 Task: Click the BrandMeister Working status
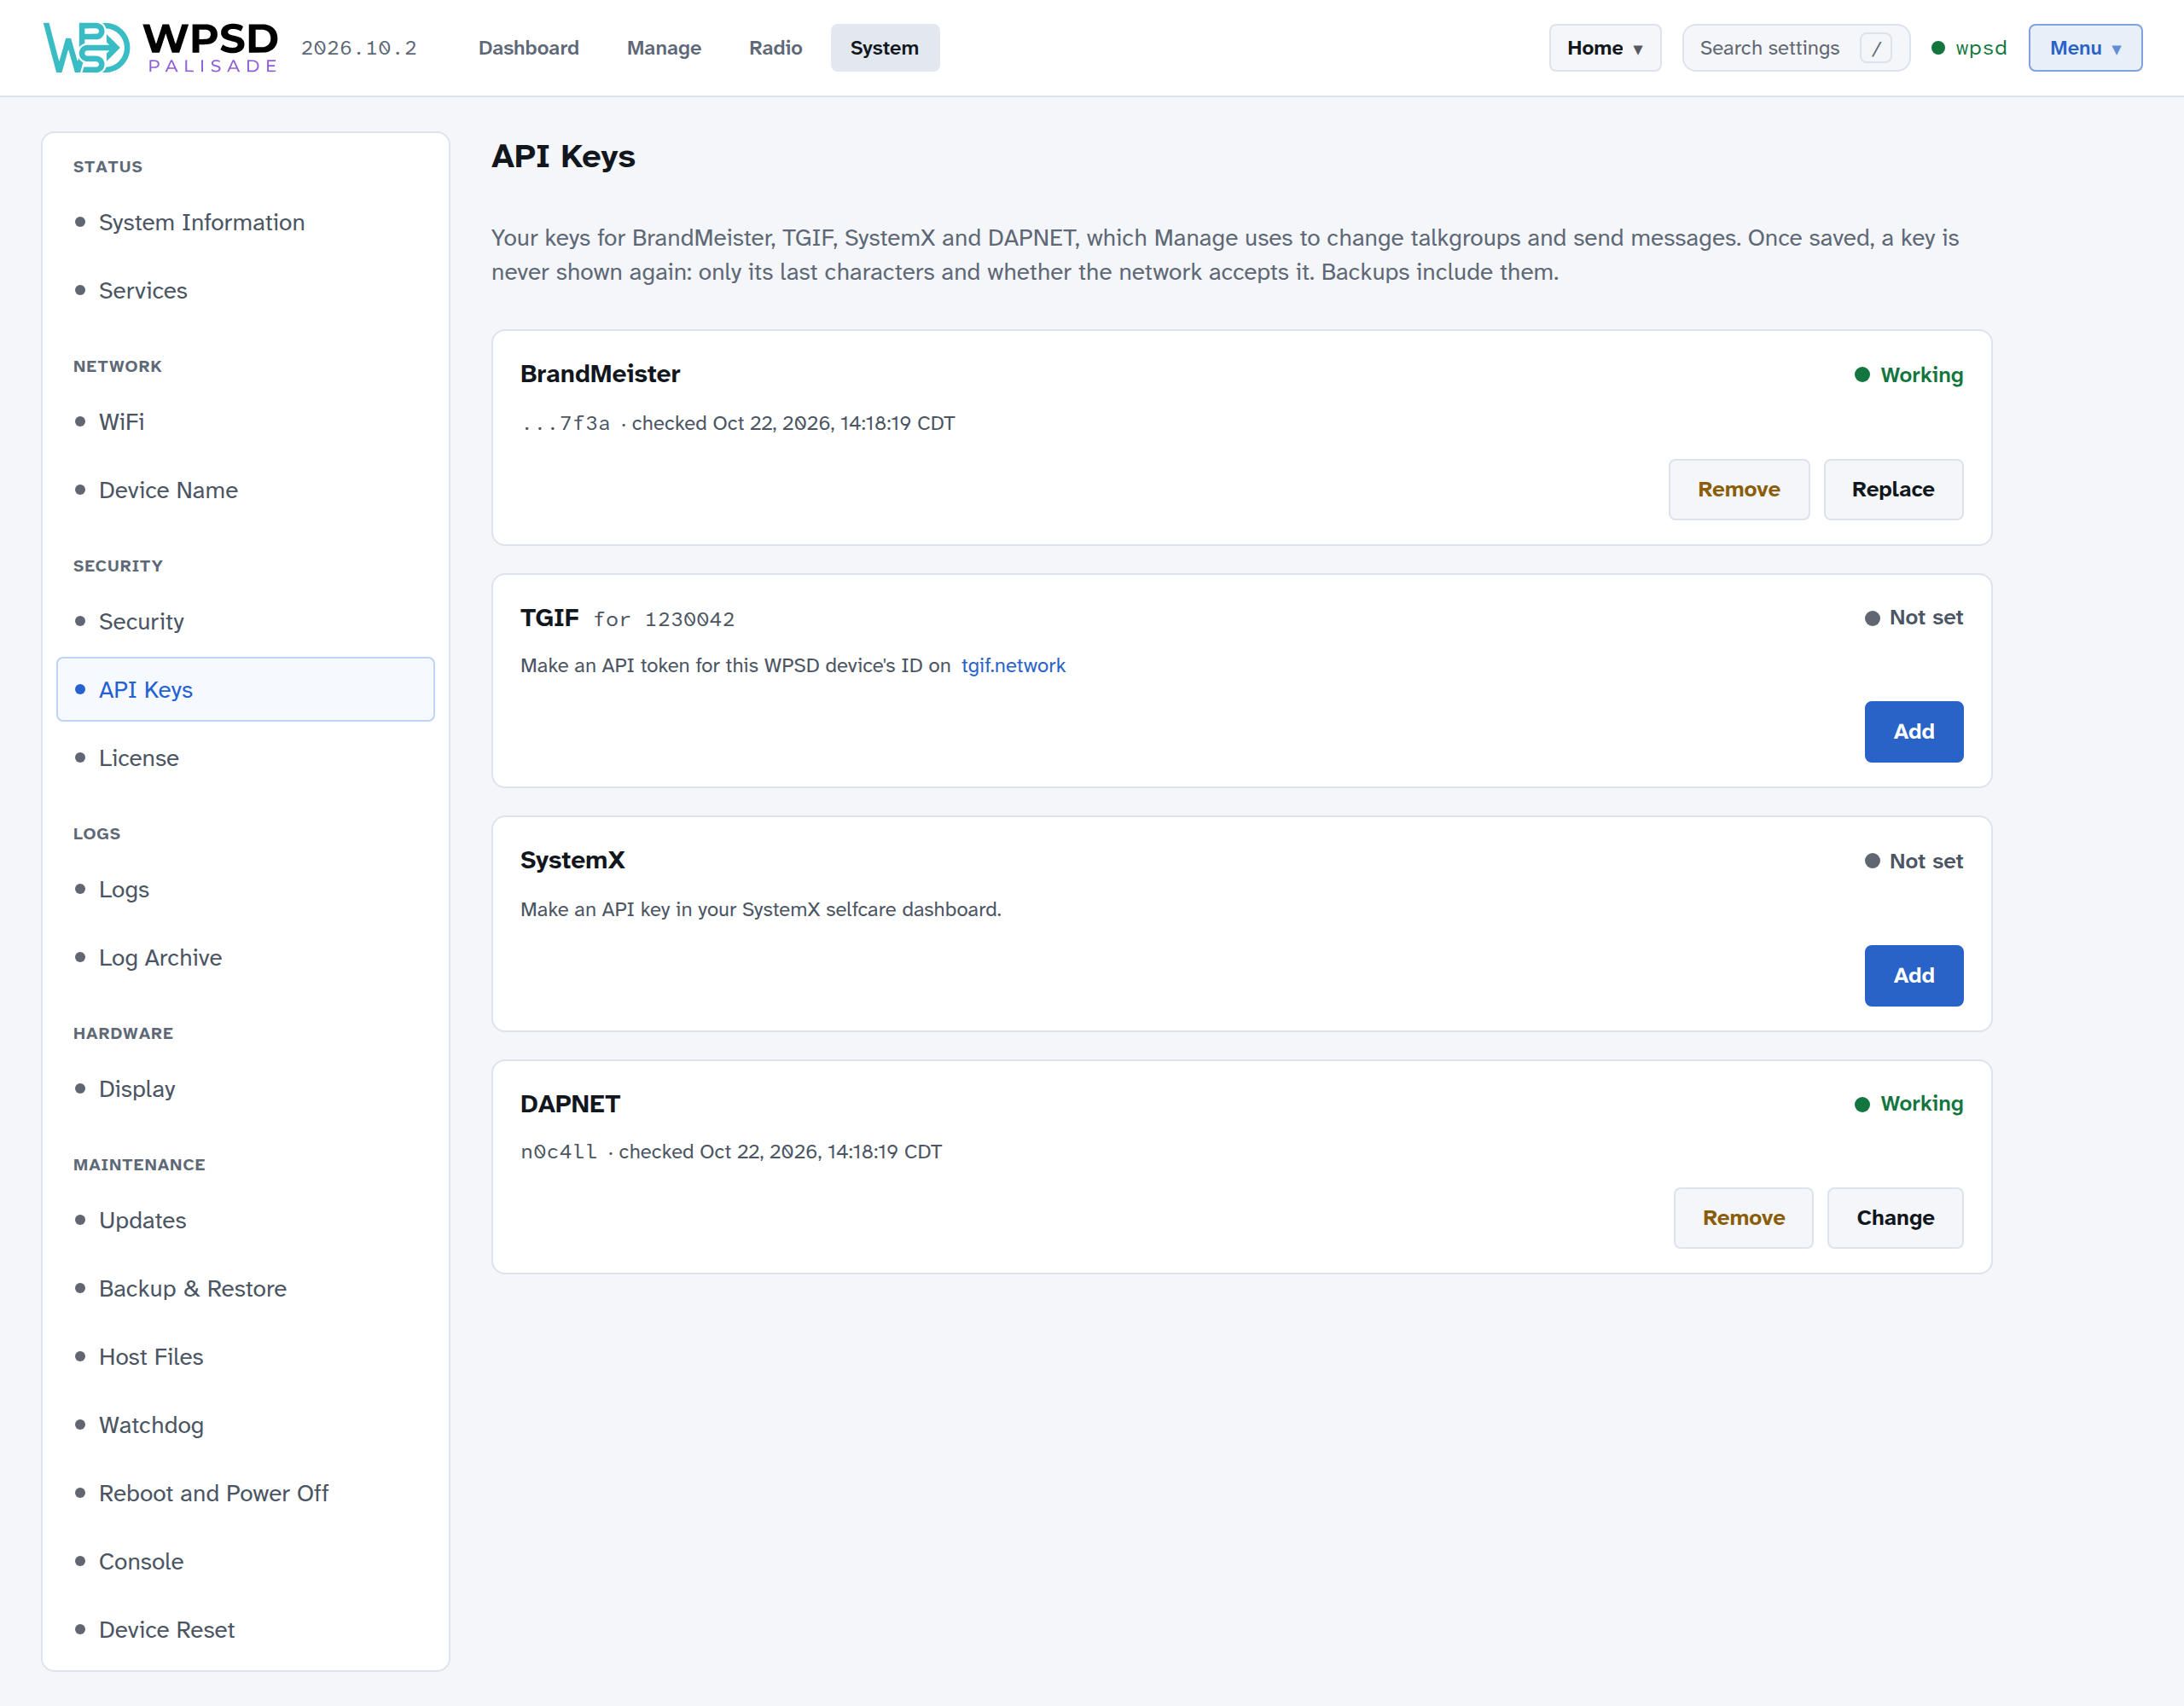coord(1908,375)
